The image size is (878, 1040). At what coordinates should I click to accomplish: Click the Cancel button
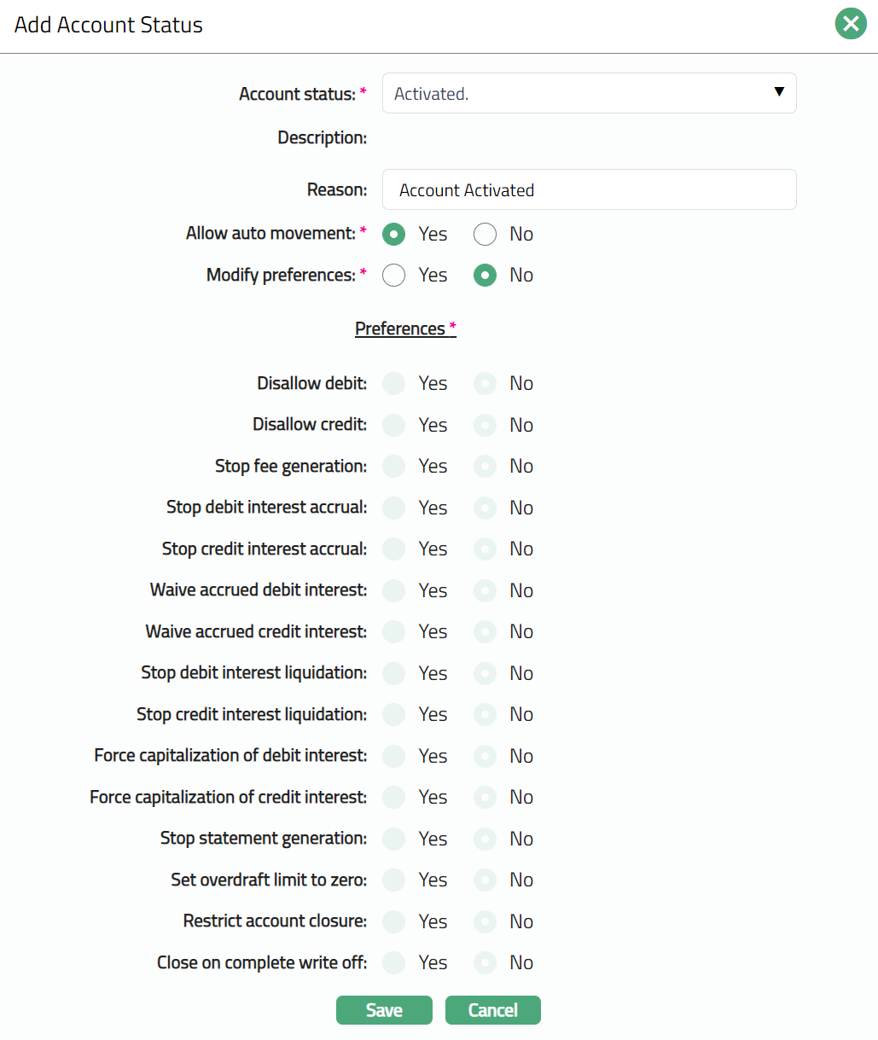coord(493,1010)
